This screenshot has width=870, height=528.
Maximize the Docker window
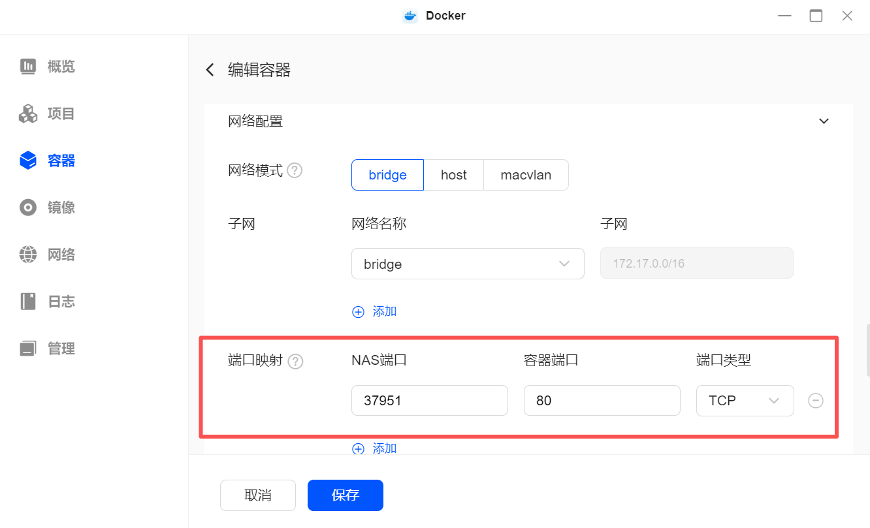[816, 16]
